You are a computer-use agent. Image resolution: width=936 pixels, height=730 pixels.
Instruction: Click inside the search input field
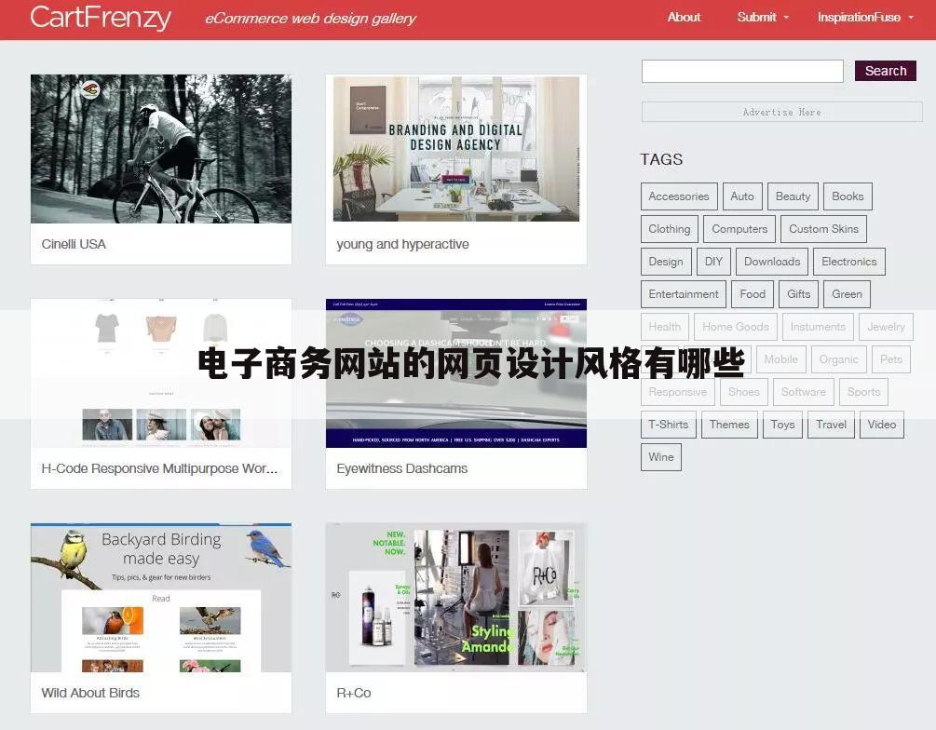coord(740,71)
